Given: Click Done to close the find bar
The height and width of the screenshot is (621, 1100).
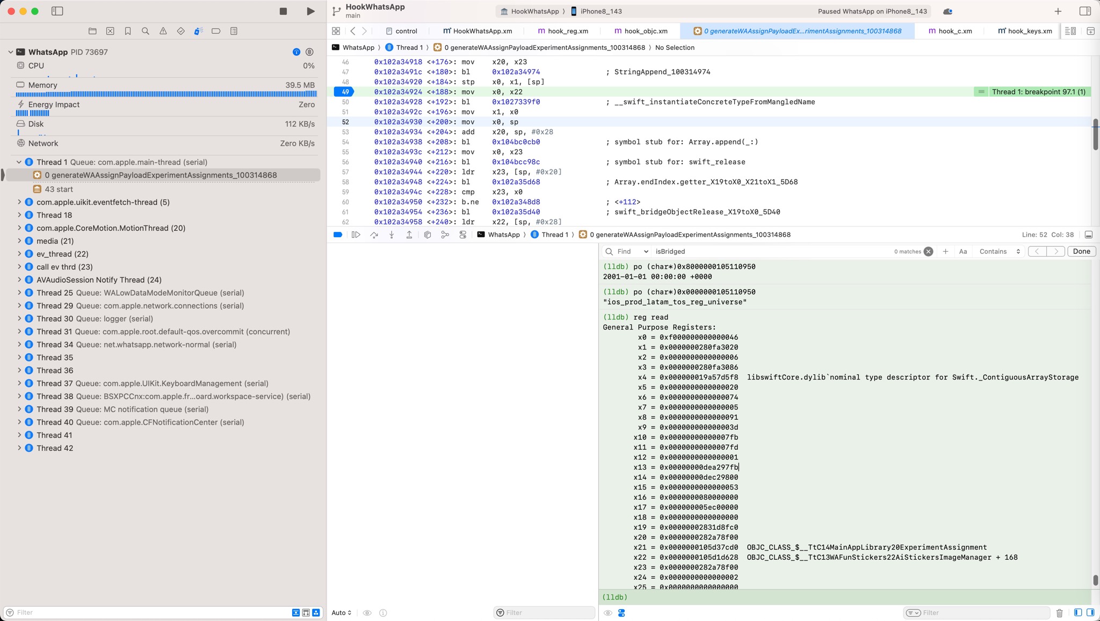Looking at the screenshot, I should coord(1081,251).
